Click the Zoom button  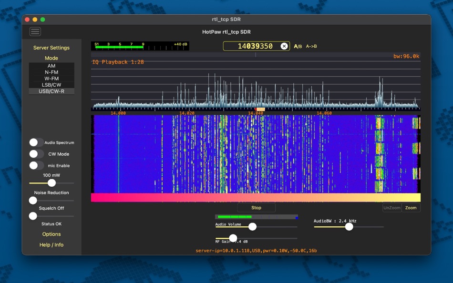(411, 208)
